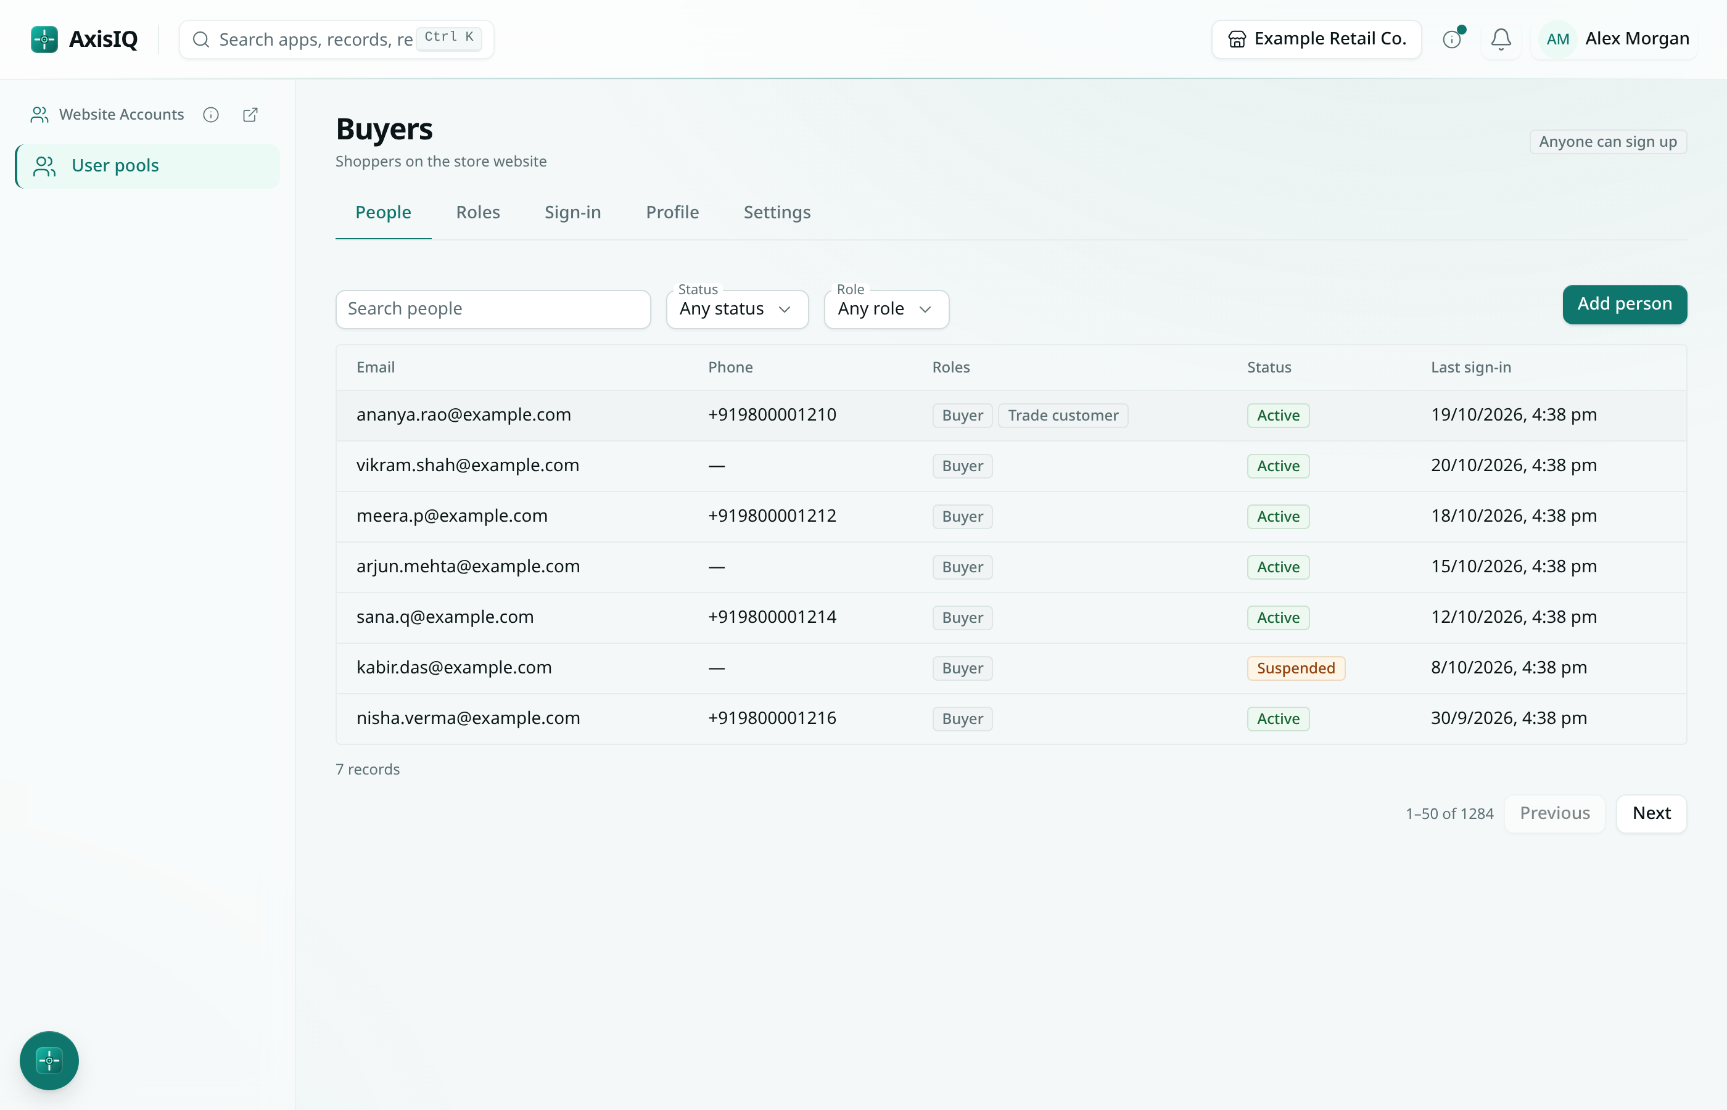Open the notifications bell
This screenshot has width=1727, height=1110.
[x=1501, y=39]
